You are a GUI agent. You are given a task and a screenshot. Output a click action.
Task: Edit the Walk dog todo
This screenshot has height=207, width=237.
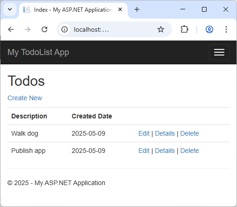[x=144, y=133]
